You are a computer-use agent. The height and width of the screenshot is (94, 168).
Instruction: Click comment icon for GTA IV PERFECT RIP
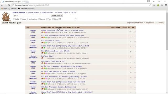click(x=44, y=68)
